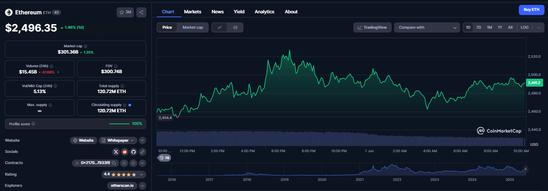Open the Market cap info icon
This screenshot has width=548, height=191.
coord(86,46)
